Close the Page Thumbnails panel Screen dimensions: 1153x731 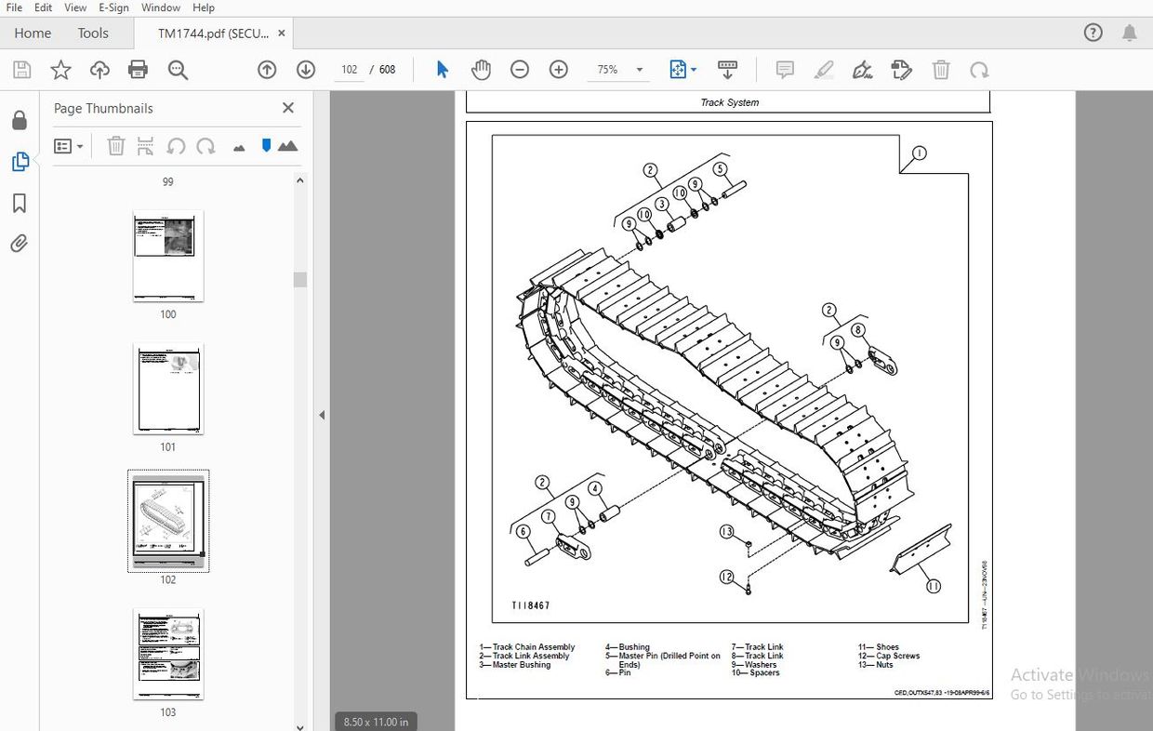pyautogui.click(x=288, y=108)
